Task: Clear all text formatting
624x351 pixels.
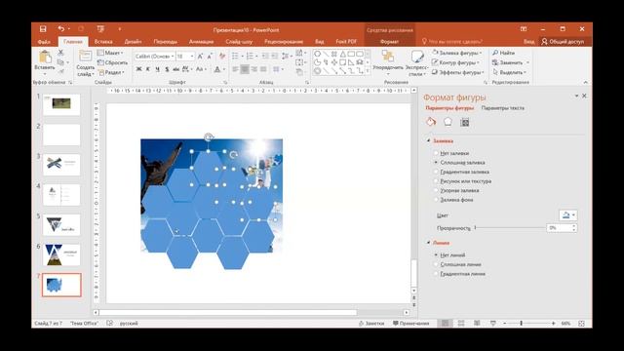Action: (x=222, y=57)
